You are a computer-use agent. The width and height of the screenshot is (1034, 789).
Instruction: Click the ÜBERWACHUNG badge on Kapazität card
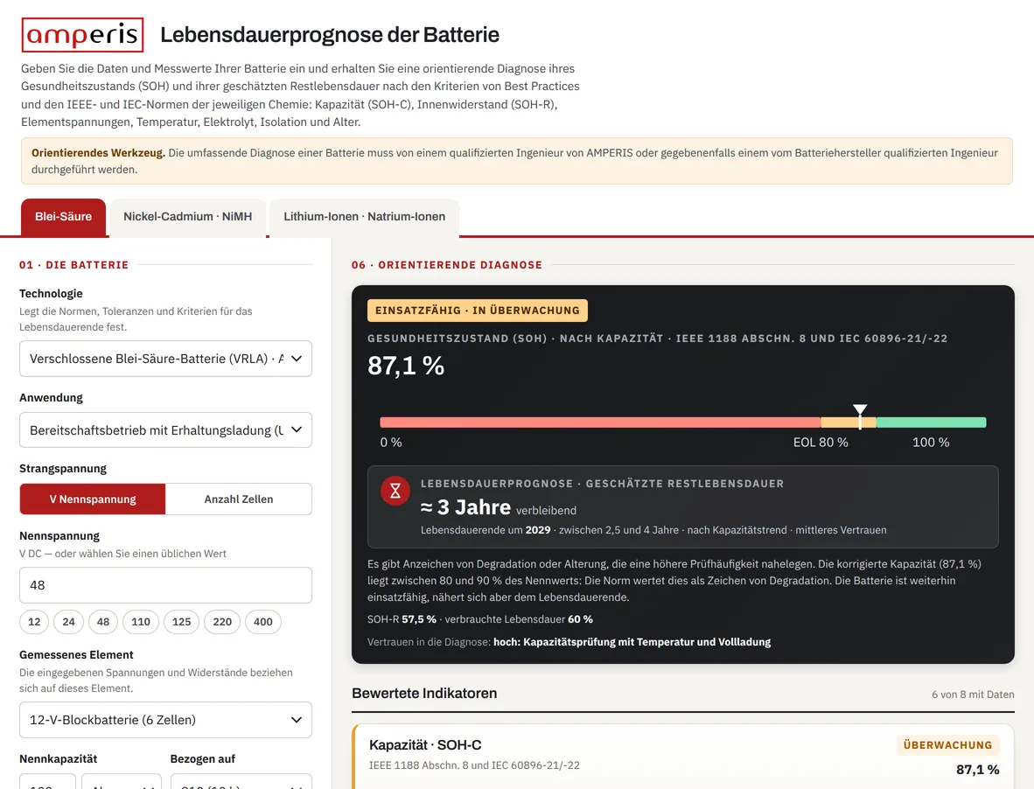pyautogui.click(x=947, y=745)
